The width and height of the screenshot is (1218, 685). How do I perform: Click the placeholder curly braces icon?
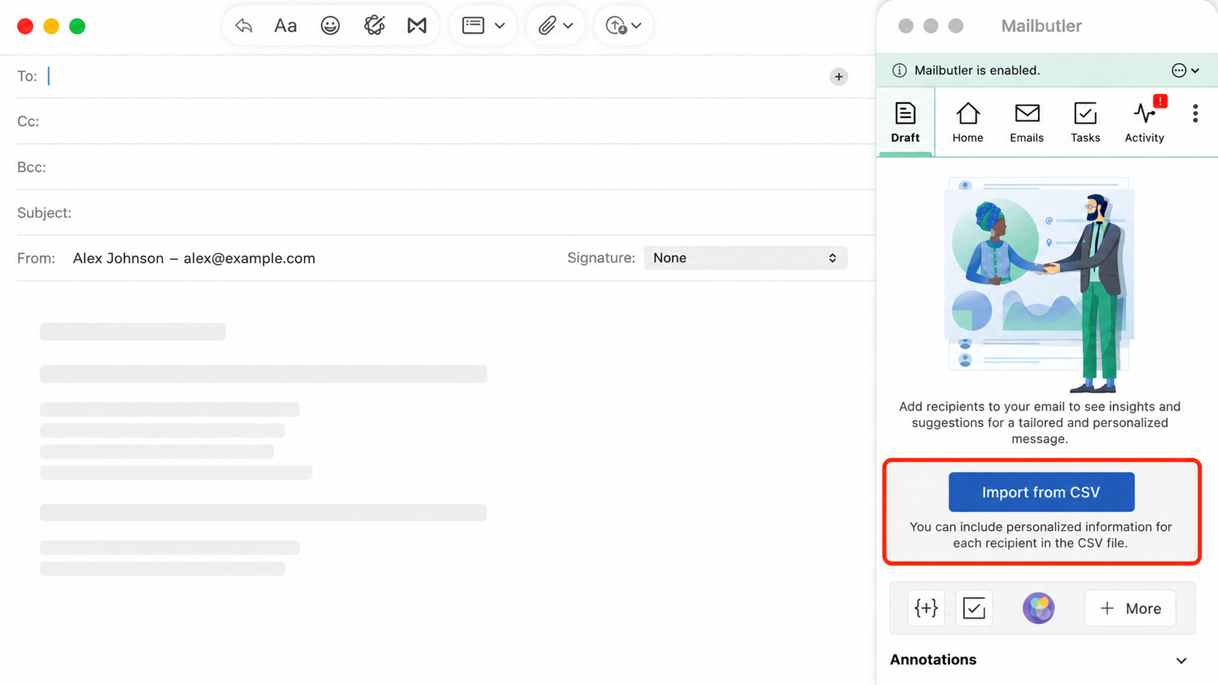point(926,608)
